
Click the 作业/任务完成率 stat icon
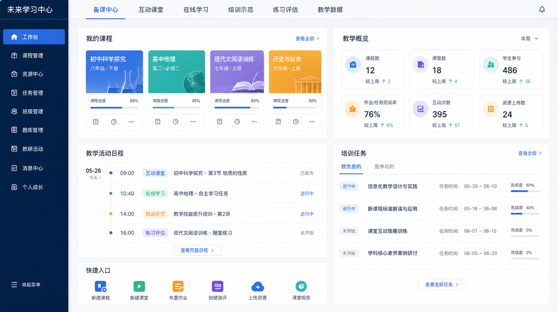pos(352,109)
